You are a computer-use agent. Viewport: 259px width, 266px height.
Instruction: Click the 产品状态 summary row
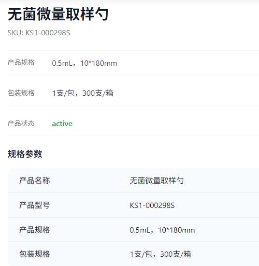tap(133, 120)
